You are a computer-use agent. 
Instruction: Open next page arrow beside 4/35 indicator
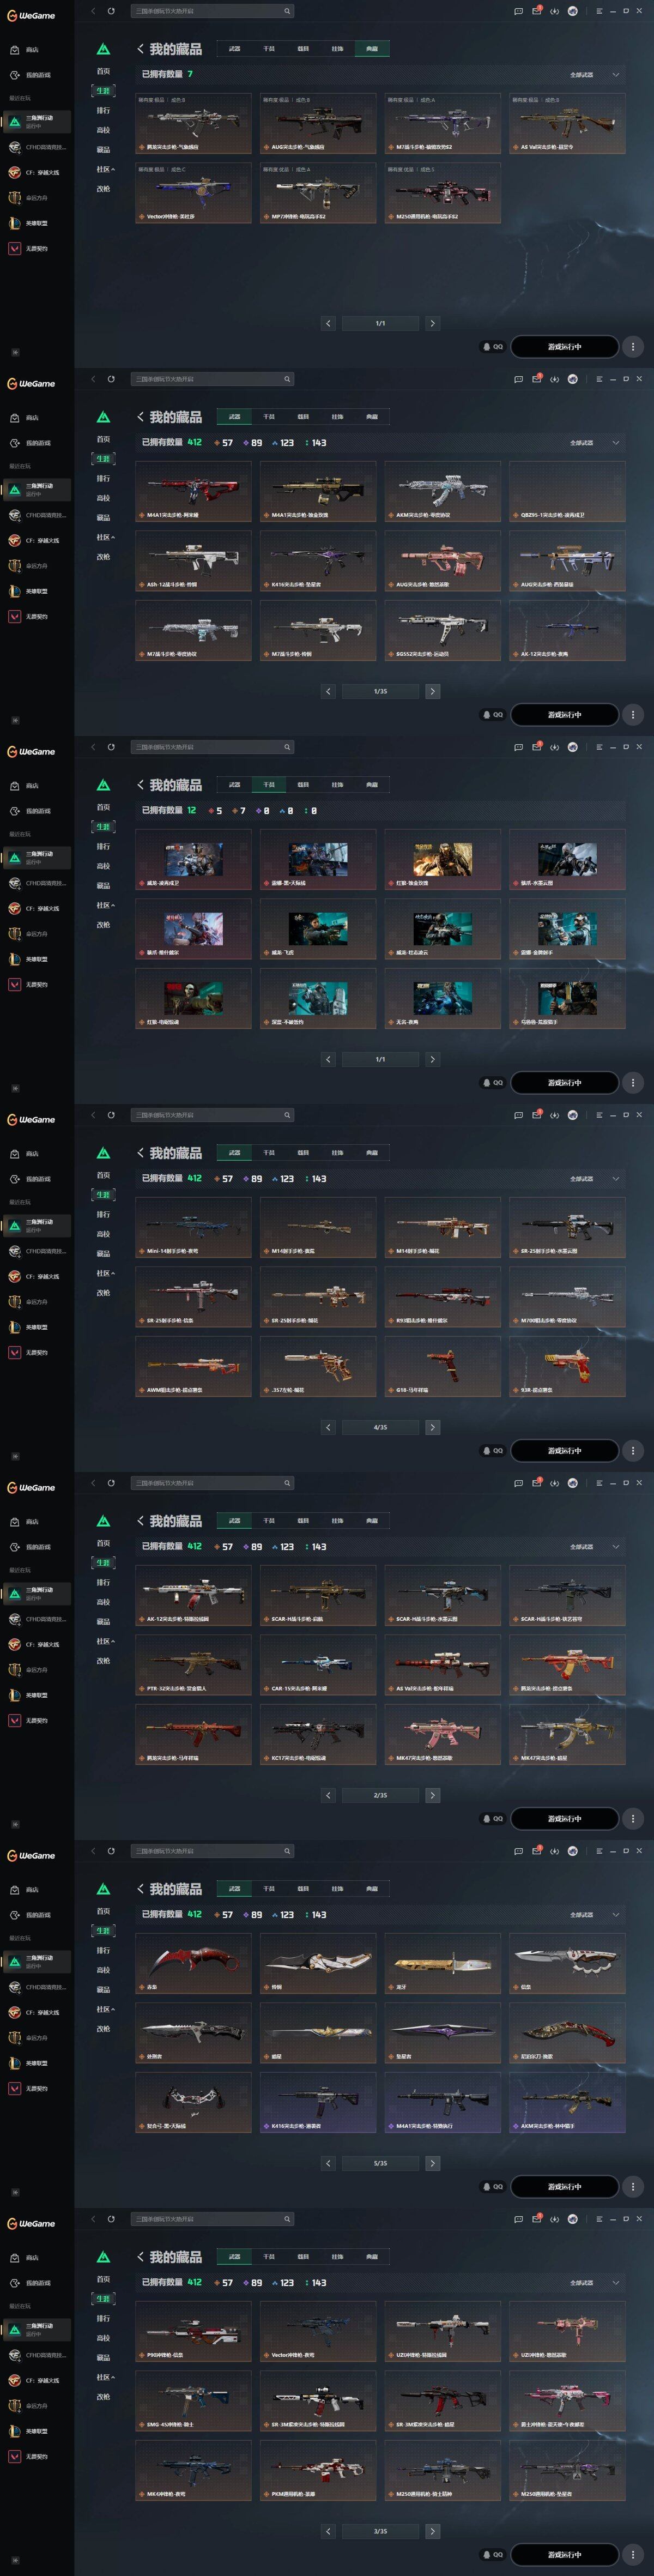click(x=432, y=1427)
